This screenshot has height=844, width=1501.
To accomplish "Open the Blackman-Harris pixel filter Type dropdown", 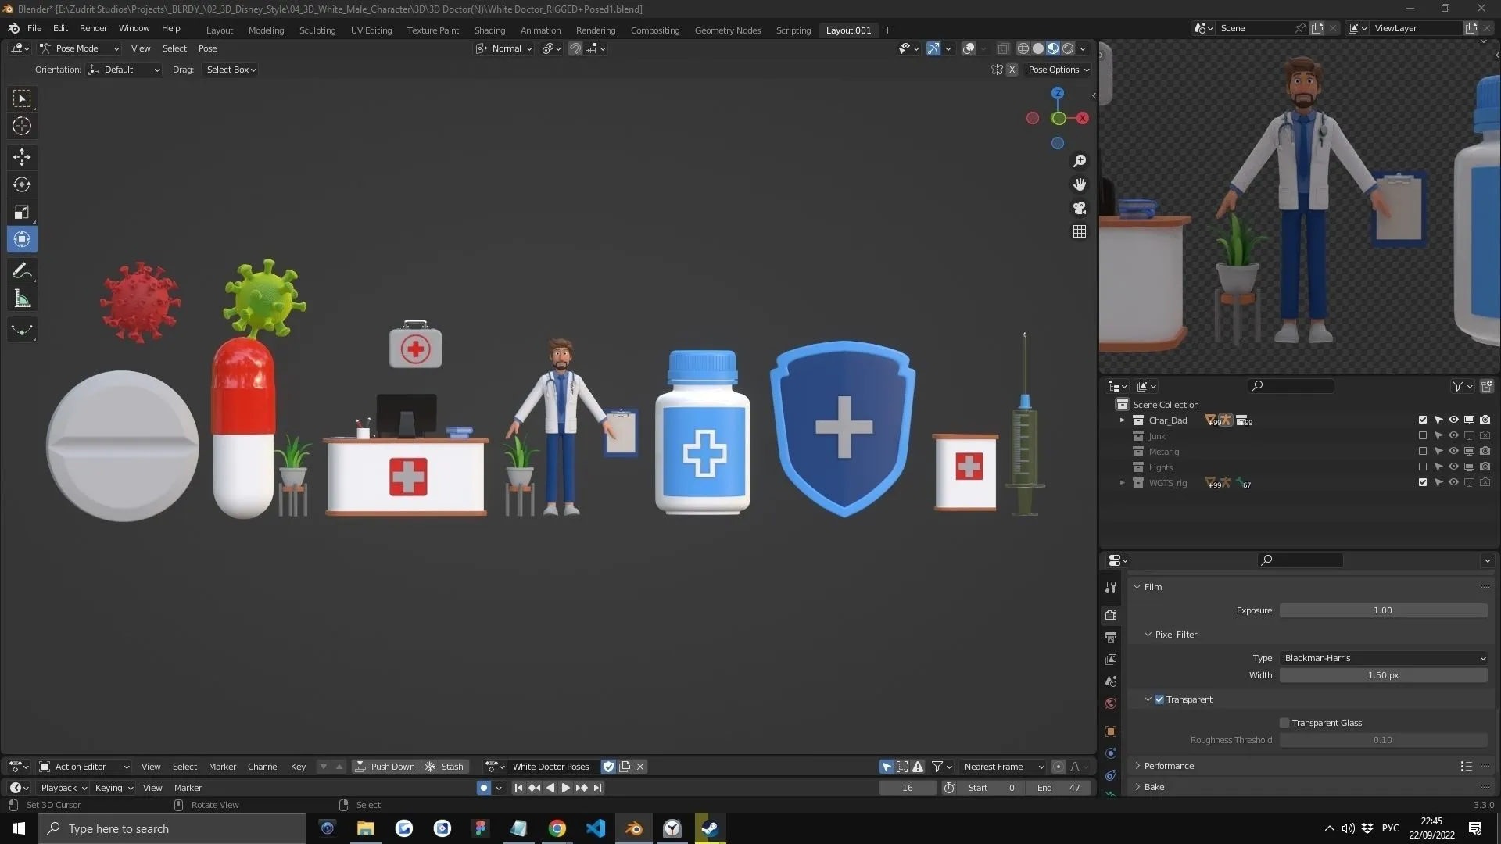I will pos(1384,657).
